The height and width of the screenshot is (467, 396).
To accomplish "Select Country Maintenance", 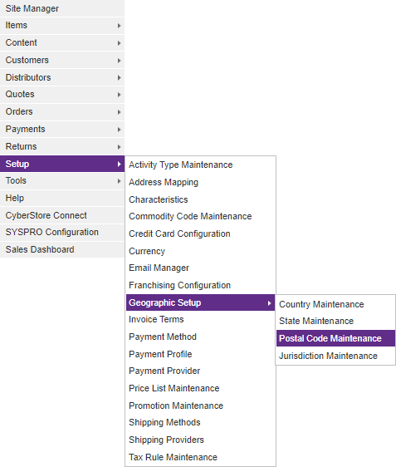I will 335,304.
